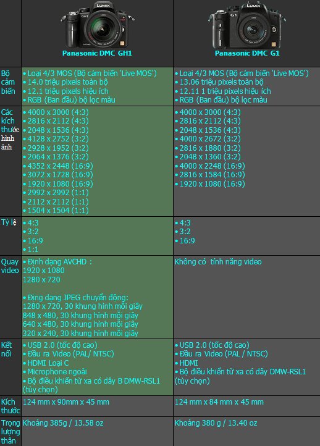Click the Panasonic DMC G1 camera image
This screenshot has height=446, width=320.
246,25
